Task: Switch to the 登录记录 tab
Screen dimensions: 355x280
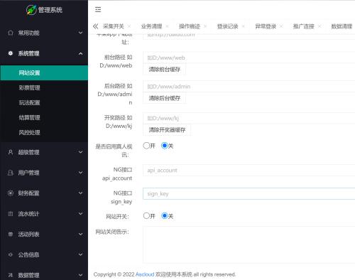Action: (x=227, y=26)
